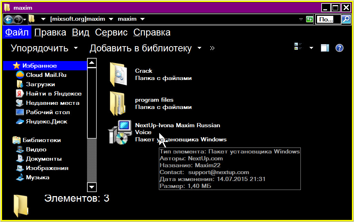Screen dimensions: 354x222
Task: Open Недавние места item
Action: 52,103
